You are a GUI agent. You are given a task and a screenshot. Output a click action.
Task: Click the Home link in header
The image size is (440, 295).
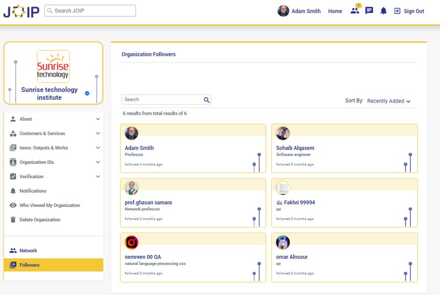click(x=335, y=11)
